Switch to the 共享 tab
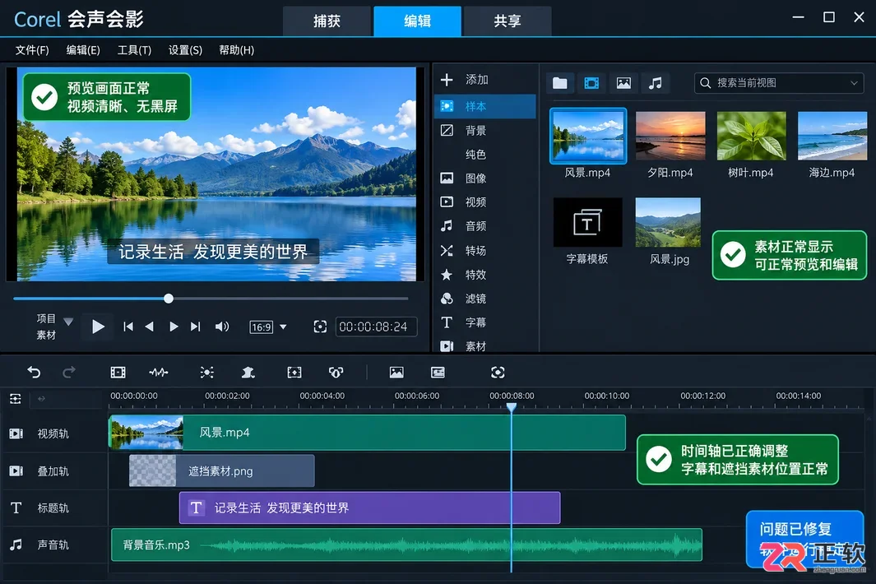The image size is (876, 584). click(508, 21)
